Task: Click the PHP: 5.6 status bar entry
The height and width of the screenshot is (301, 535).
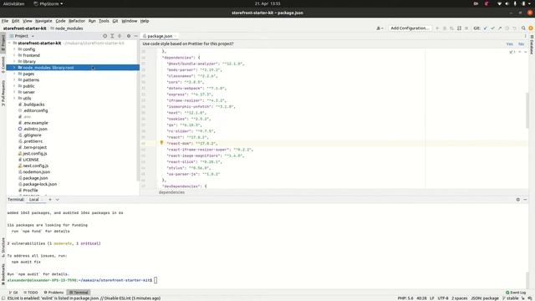Action: pyautogui.click(x=405, y=298)
